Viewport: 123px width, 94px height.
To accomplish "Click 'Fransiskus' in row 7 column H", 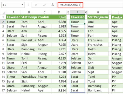I will coord(98,45).
